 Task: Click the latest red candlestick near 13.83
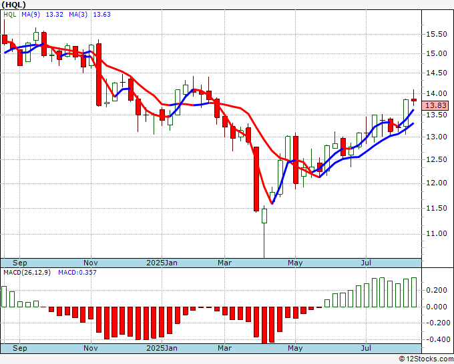coord(414,100)
